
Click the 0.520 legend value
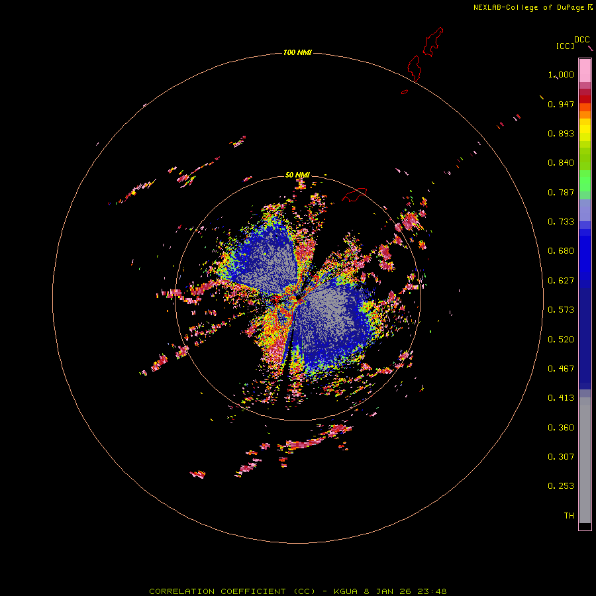[x=561, y=340]
